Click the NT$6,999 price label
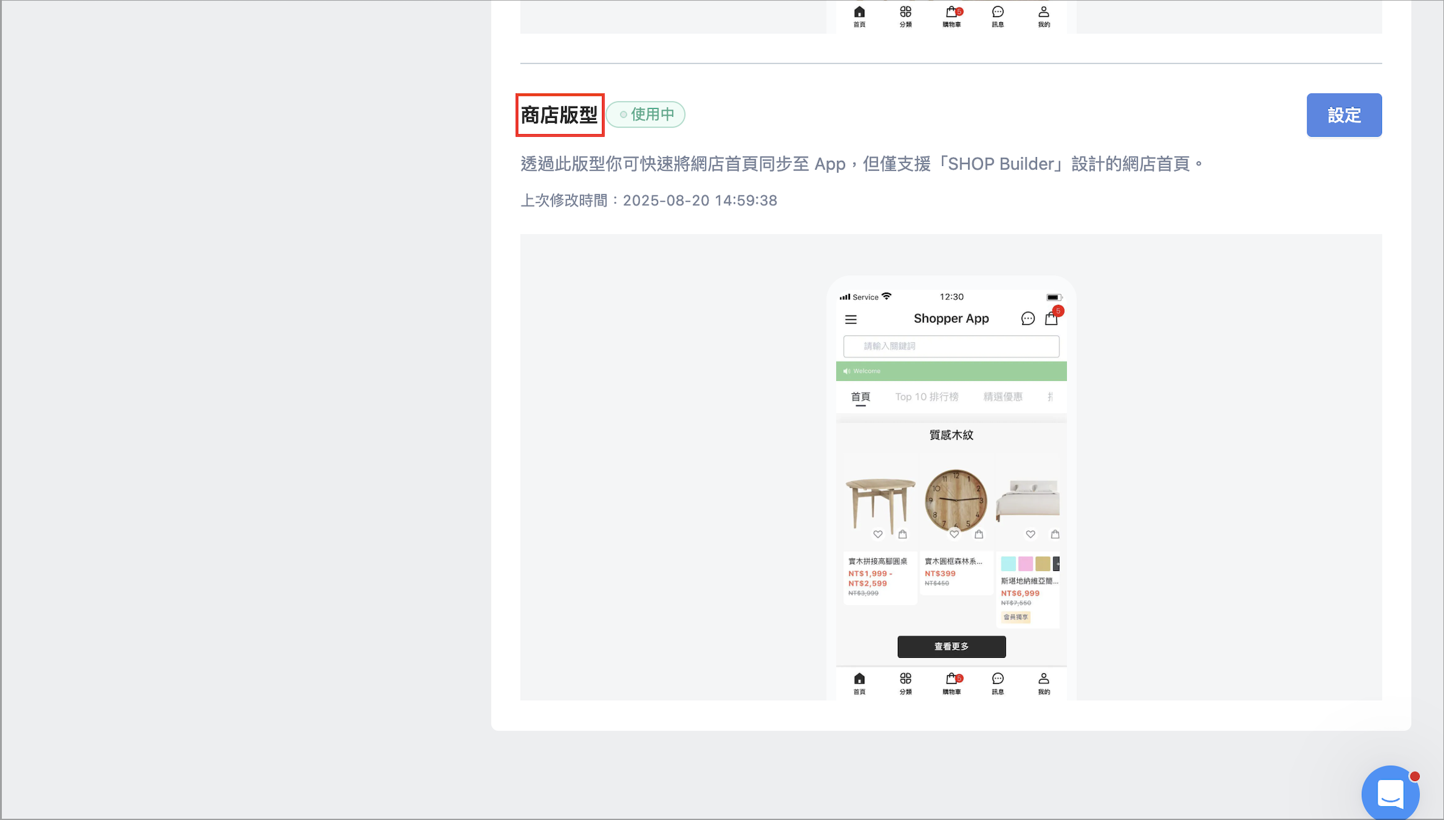Screen dimensions: 1444x820 (1020, 593)
